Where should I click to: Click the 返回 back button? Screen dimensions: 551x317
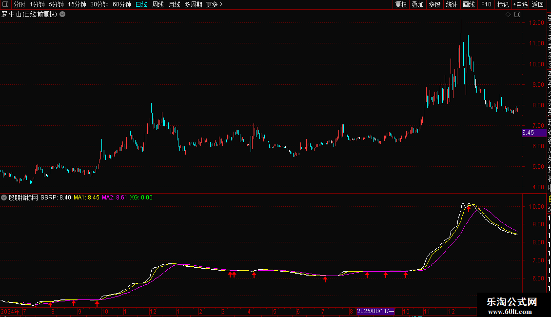[x=538, y=4]
